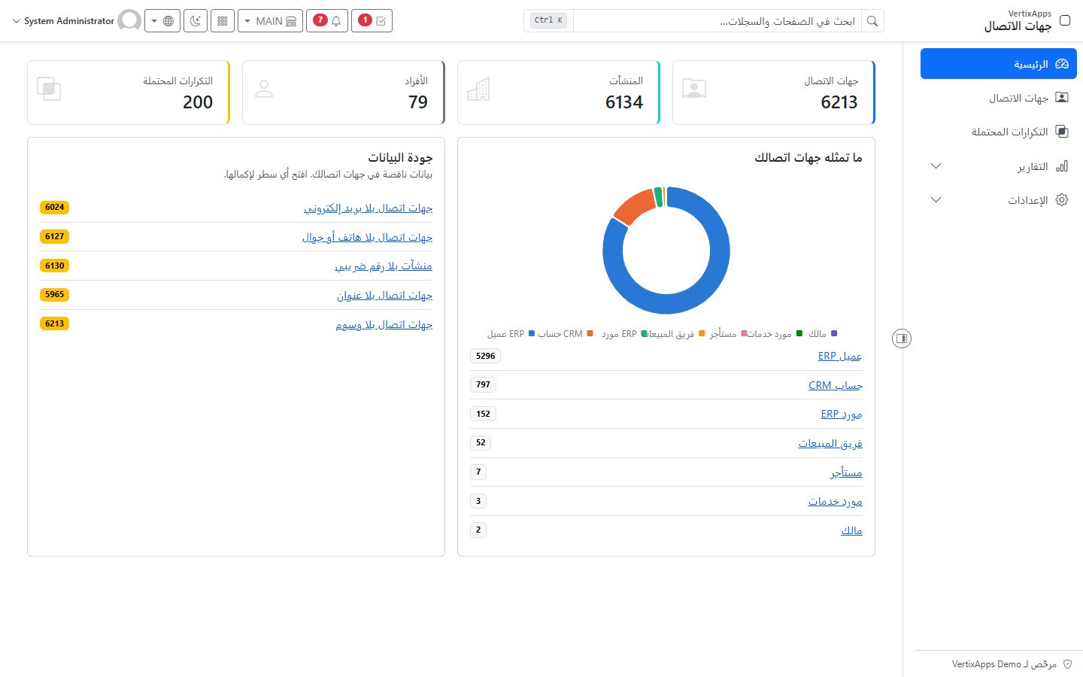Viewport: 1083px width, 677px height.
Task: Click the 6213 value on the جهات الاتصال card
Action: (x=839, y=102)
